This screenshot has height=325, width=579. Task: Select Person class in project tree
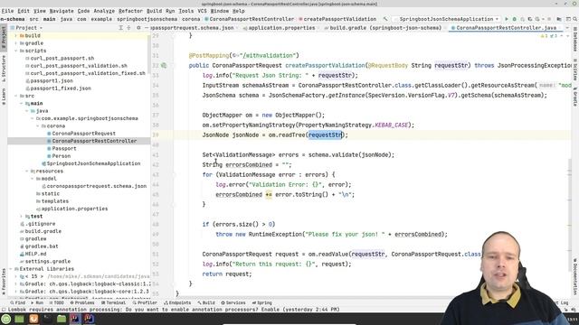[61, 156]
